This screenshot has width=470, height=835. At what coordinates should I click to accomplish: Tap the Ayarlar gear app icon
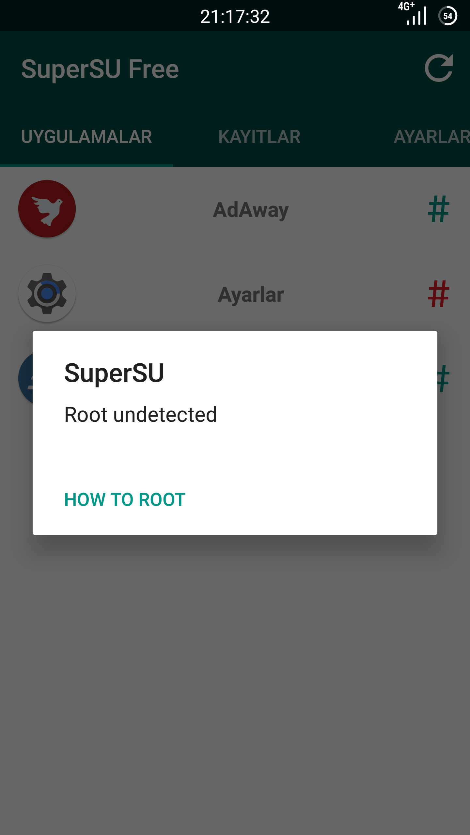pyautogui.click(x=47, y=294)
